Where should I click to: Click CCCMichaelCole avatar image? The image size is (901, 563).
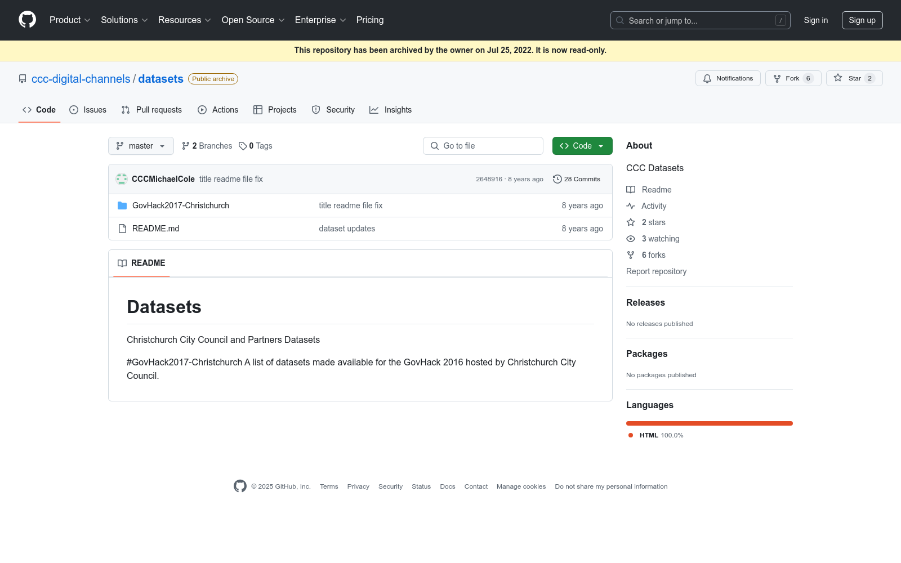click(x=122, y=179)
